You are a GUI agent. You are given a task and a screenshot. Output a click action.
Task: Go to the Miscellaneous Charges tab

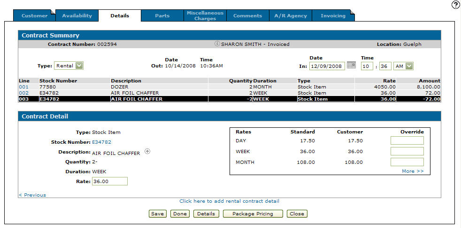pos(205,16)
